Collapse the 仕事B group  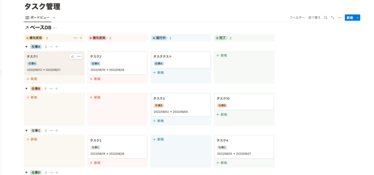(x=26, y=89)
